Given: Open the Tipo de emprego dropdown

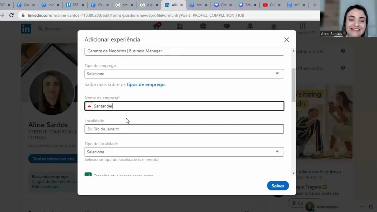Looking at the screenshot, I should (184, 74).
